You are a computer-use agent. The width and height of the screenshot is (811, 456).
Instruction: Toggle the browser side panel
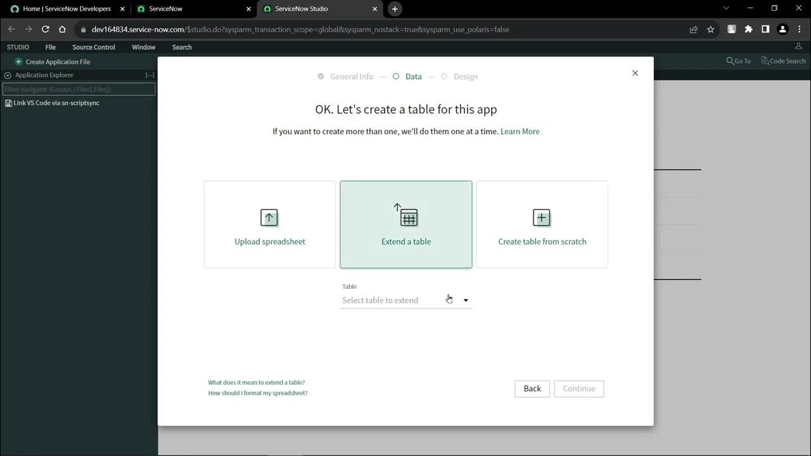pyautogui.click(x=765, y=29)
